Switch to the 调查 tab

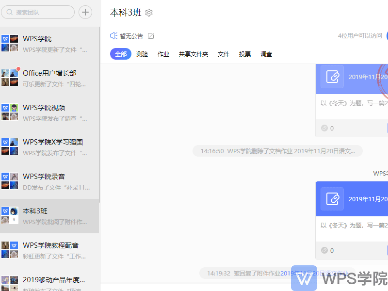click(266, 54)
